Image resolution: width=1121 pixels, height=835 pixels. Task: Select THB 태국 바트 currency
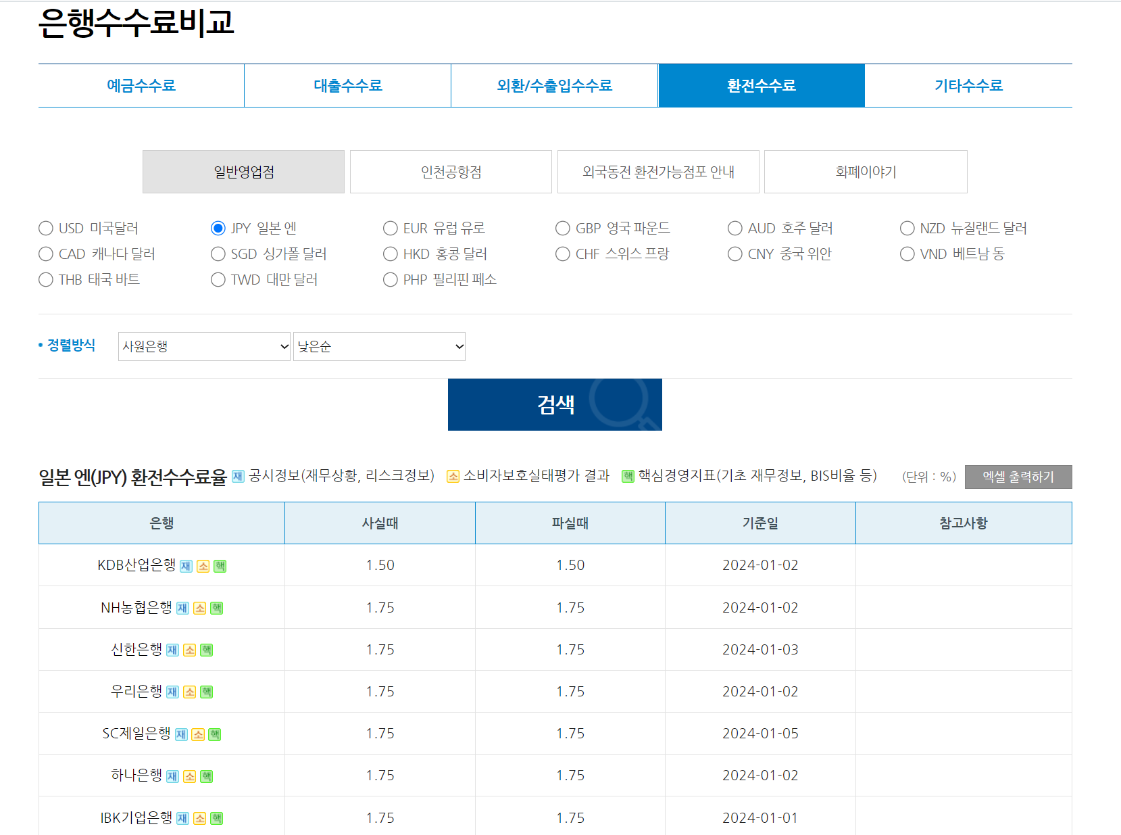[x=46, y=280]
